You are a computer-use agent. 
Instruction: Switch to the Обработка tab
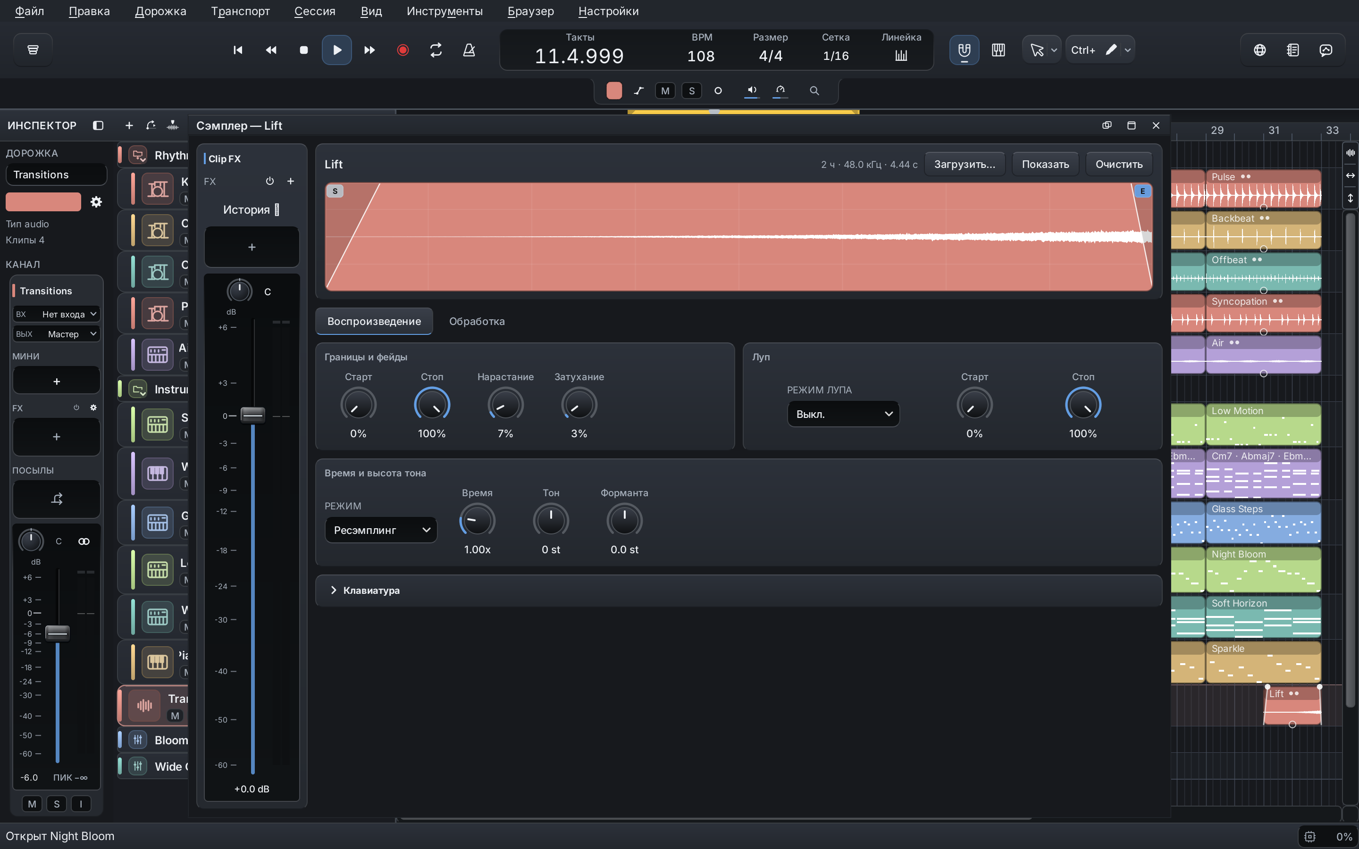tap(477, 321)
